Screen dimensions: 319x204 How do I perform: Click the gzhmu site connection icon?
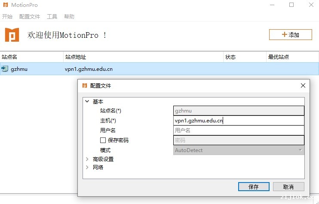pos(5,69)
